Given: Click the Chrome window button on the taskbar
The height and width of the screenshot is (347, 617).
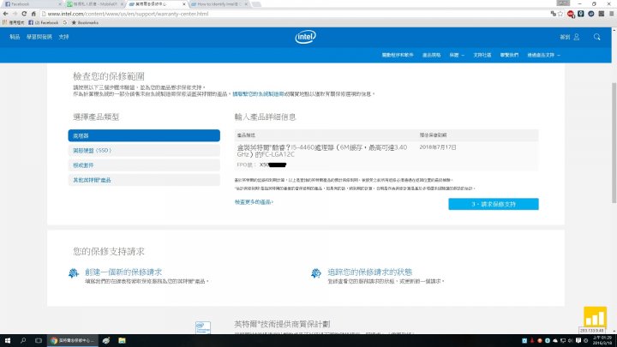Looking at the screenshot, I should [x=73, y=341].
